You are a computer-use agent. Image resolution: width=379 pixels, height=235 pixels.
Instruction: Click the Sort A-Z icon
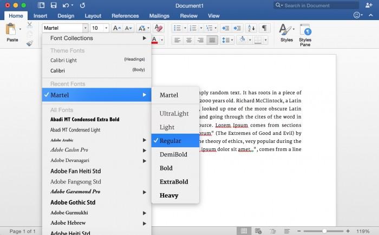[251, 28]
